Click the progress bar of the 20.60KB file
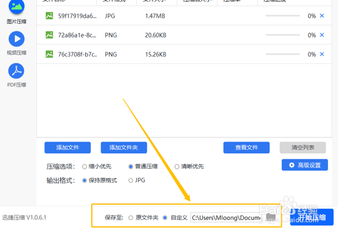 pos(282,35)
